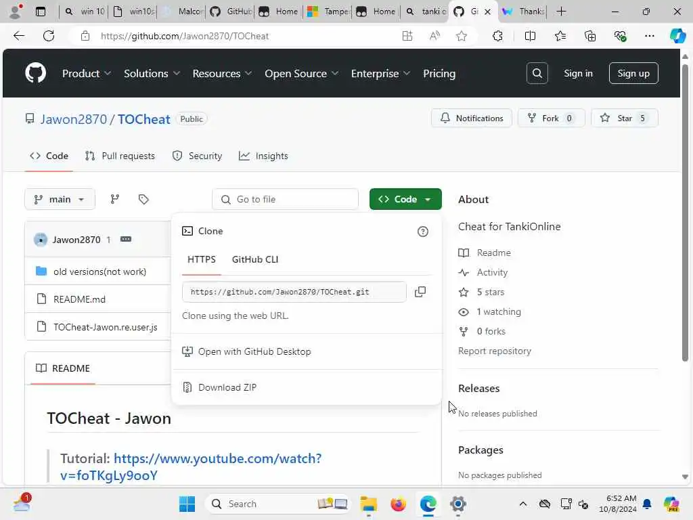The image size is (693, 520).
Task: Click Report repository link
Action: pos(495,351)
